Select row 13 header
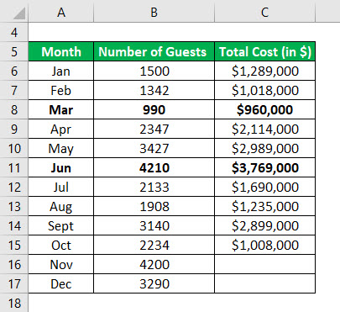 tap(14, 206)
